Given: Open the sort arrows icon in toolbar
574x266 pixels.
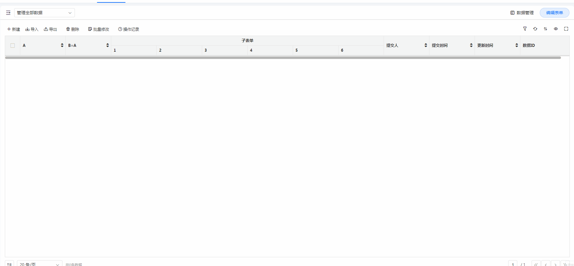Looking at the screenshot, I should [546, 29].
